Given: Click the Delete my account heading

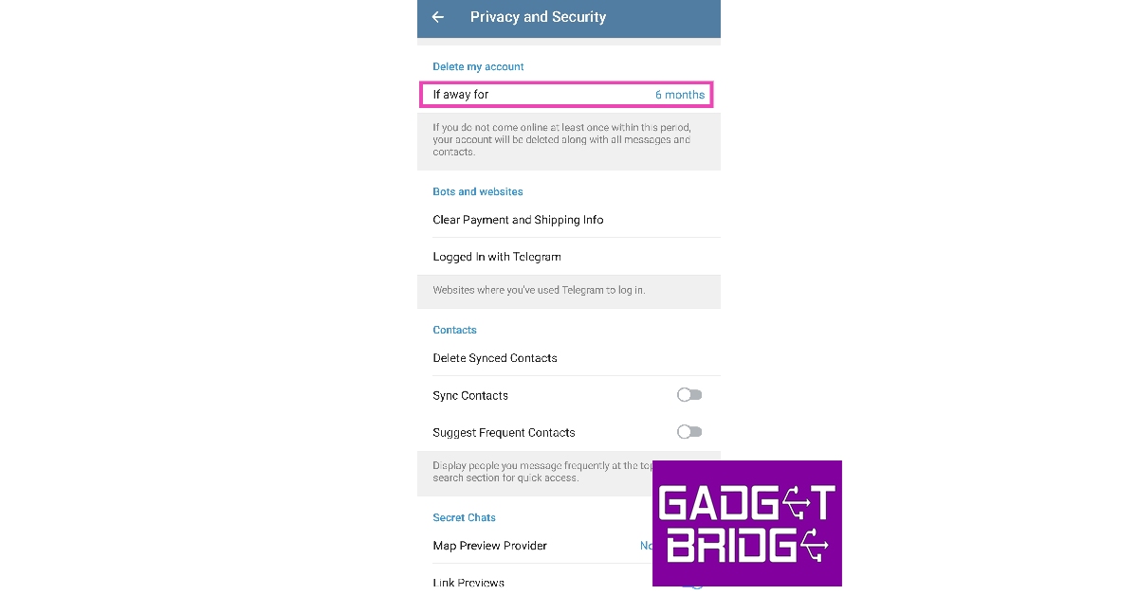Looking at the screenshot, I should coord(478,66).
